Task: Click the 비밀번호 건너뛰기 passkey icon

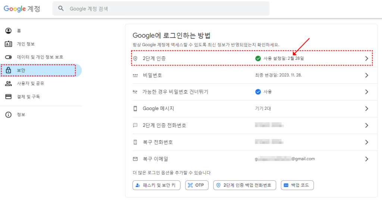Action: coord(135,92)
